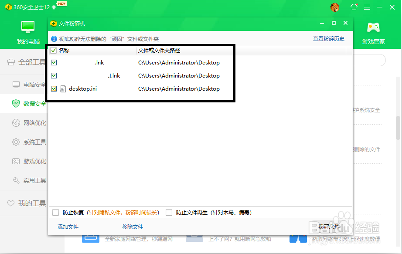Select the 我的电脑 monitor icon
Image resolution: width=402 pixels, height=254 pixels.
pyautogui.click(x=27, y=27)
